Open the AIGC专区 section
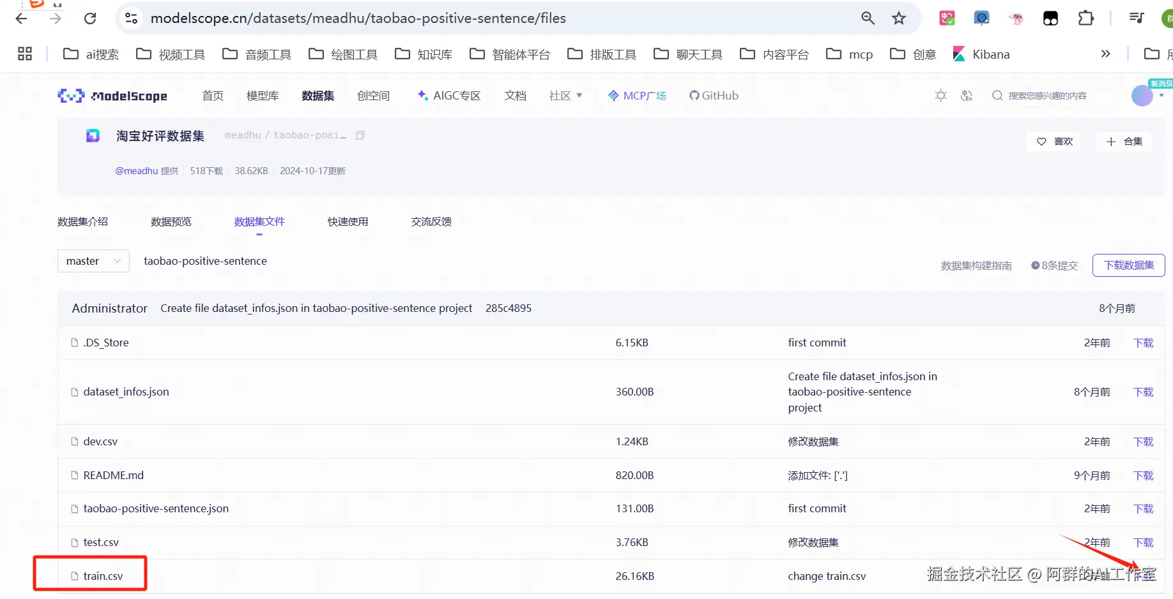This screenshot has width=1173, height=599. tap(448, 96)
